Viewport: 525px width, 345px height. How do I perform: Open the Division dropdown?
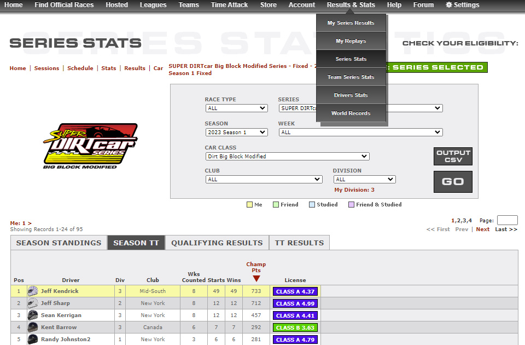coord(364,180)
